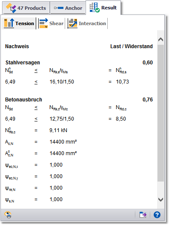
Task: Open print preview via printer icon
Action: (8, 215)
